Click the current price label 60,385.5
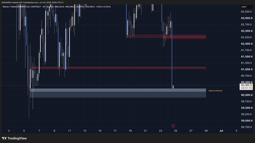255x143 pixels. [x=246, y=85]
